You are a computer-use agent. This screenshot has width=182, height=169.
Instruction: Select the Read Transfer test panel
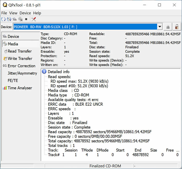click(x=19, y=51)
